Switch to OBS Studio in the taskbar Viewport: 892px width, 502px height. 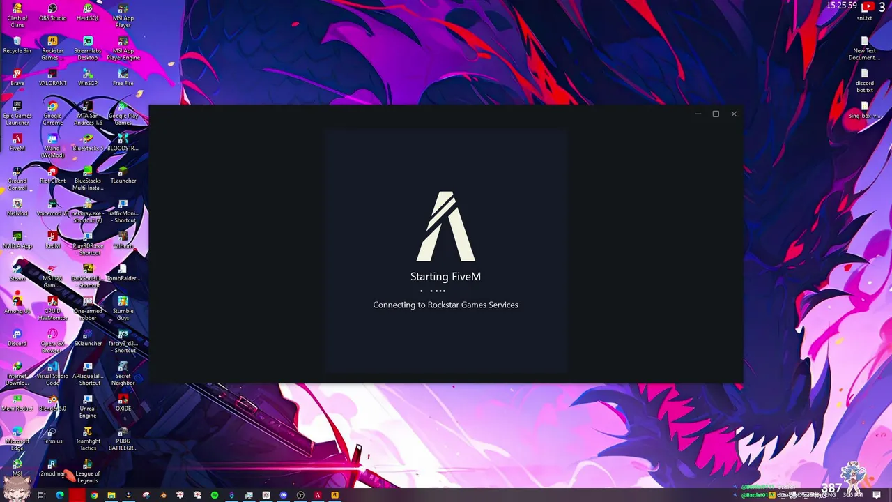click(x=300, y=495)
